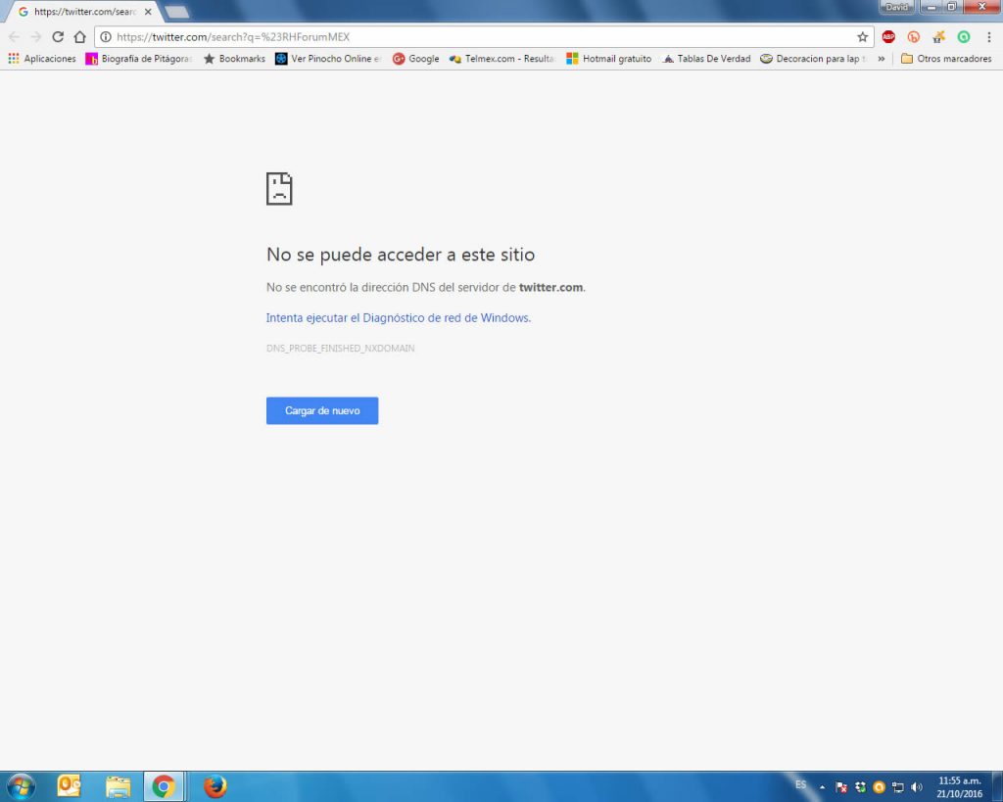
Task: Show hidden system tray icons
Action: tap(822, 787)
